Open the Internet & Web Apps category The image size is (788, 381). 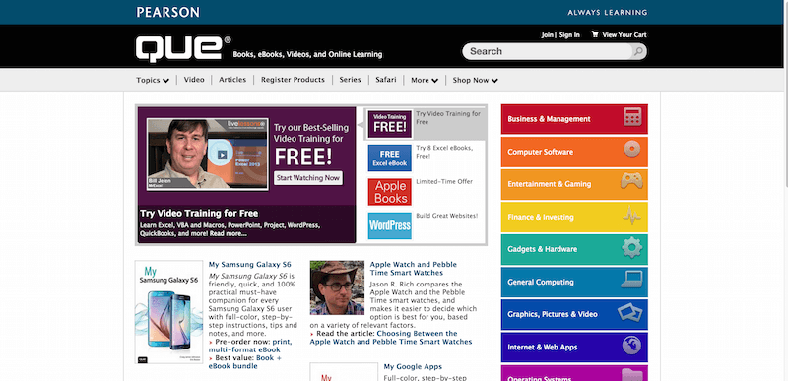(x=574, y=347)
